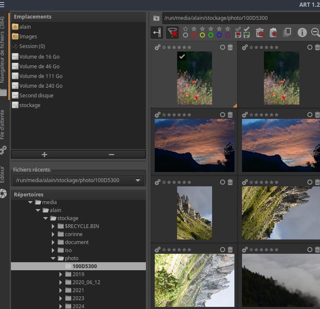Collapse the media folder tree node
The width and height of the screenshot is (320, 309).
coord(30,202)
